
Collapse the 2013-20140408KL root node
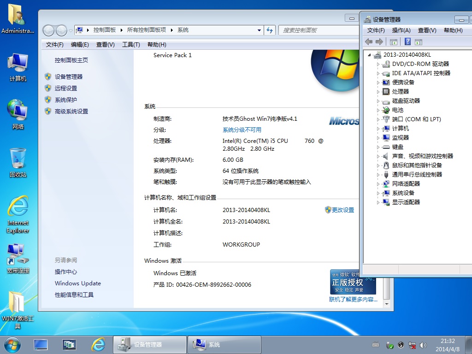369,55
